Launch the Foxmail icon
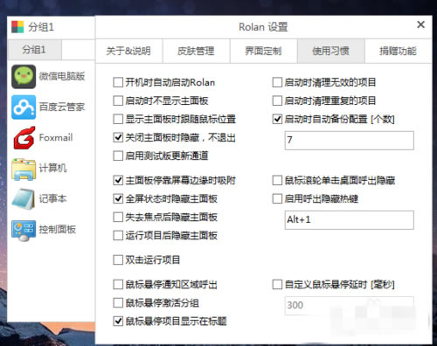This screenshot has height=346, width=437. [24, 138]
